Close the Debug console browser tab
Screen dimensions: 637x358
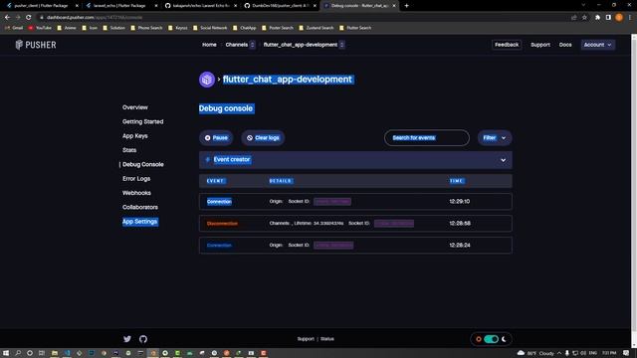[394, 6]
